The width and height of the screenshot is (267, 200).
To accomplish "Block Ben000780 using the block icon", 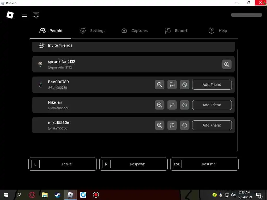I will [184, 85].
